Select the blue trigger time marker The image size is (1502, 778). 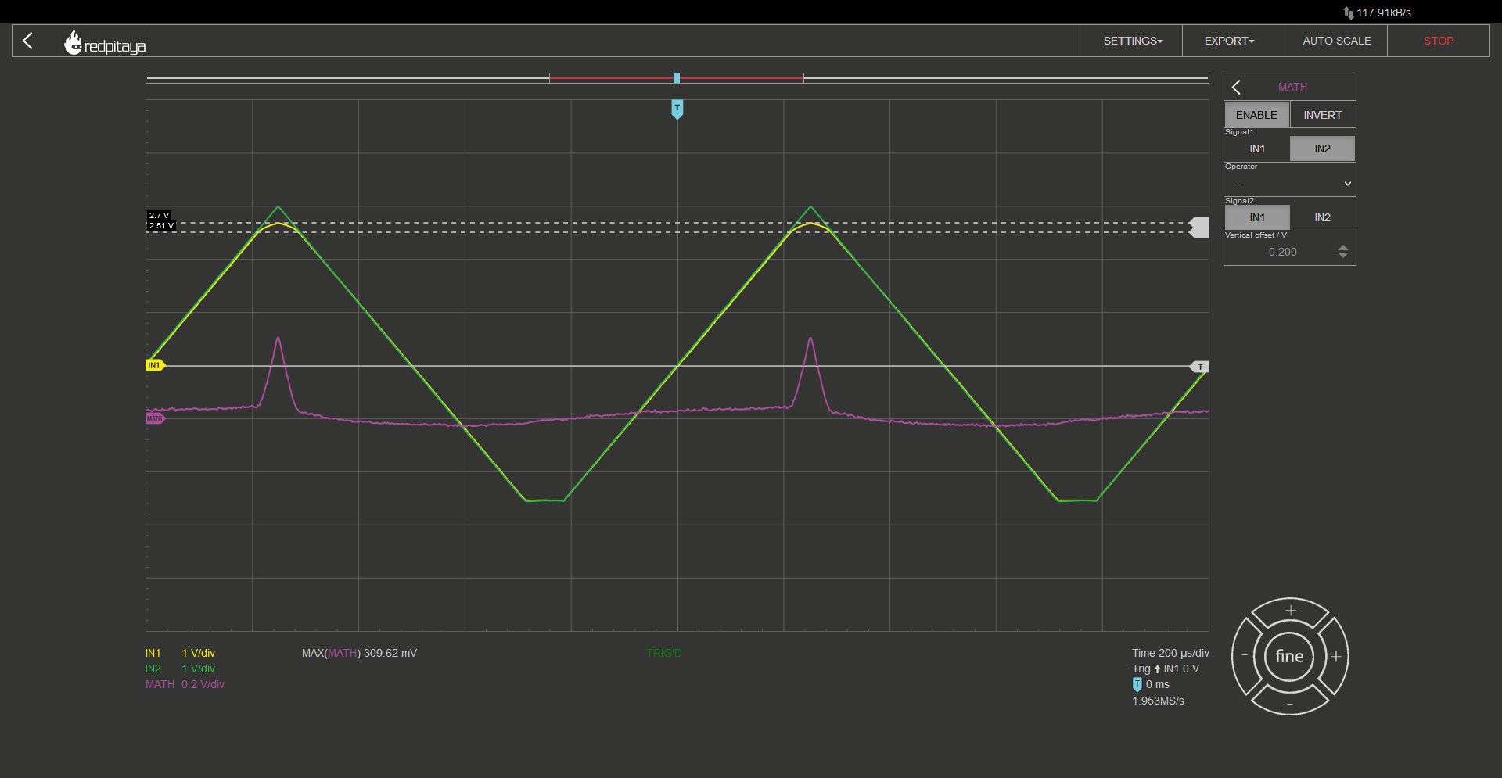point(677,109)
